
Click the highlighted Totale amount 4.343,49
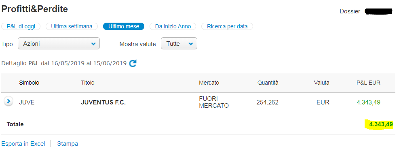pyautogui.click(x=379, y=125)
